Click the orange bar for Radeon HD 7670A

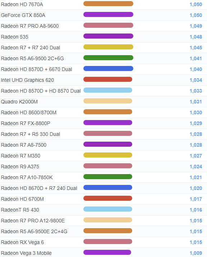tap(108, 4)
